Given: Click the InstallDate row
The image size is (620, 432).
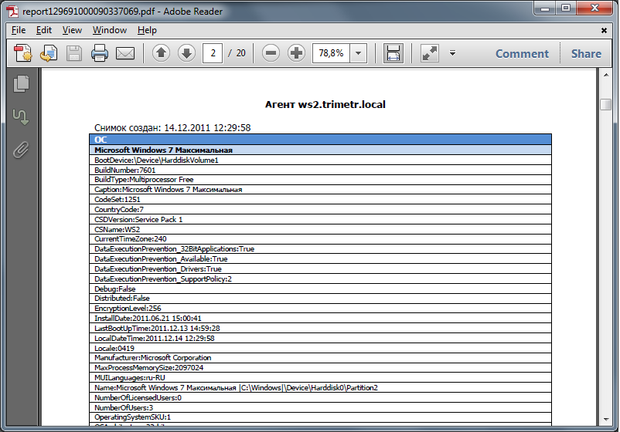Looking at the screenshot, I should click(320, 318).
